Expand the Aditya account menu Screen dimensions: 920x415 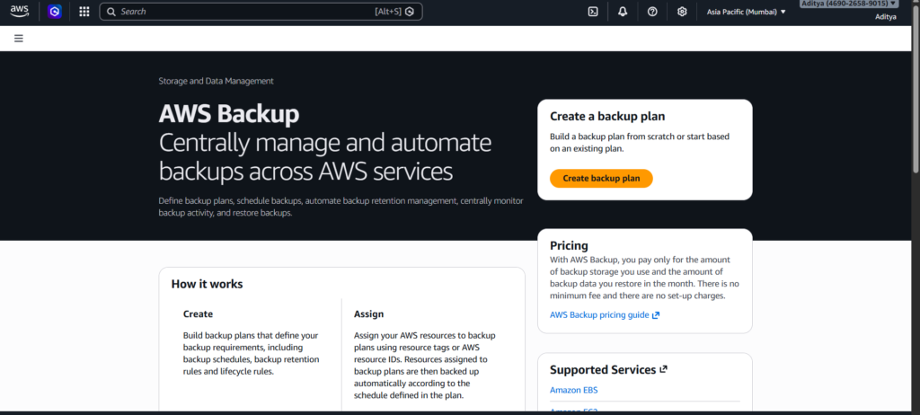[x=848, y=4]
